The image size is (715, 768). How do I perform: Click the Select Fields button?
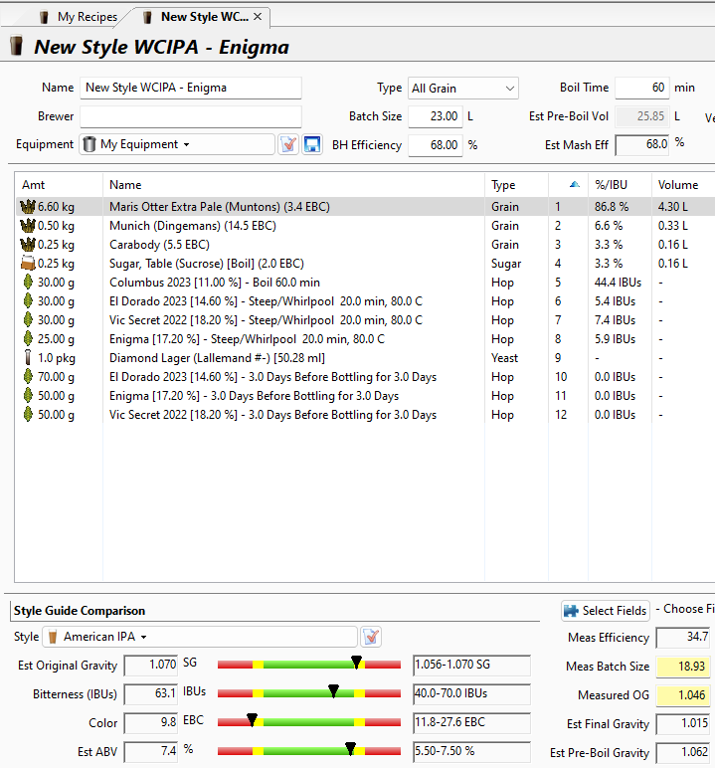(x=606, y=611)
